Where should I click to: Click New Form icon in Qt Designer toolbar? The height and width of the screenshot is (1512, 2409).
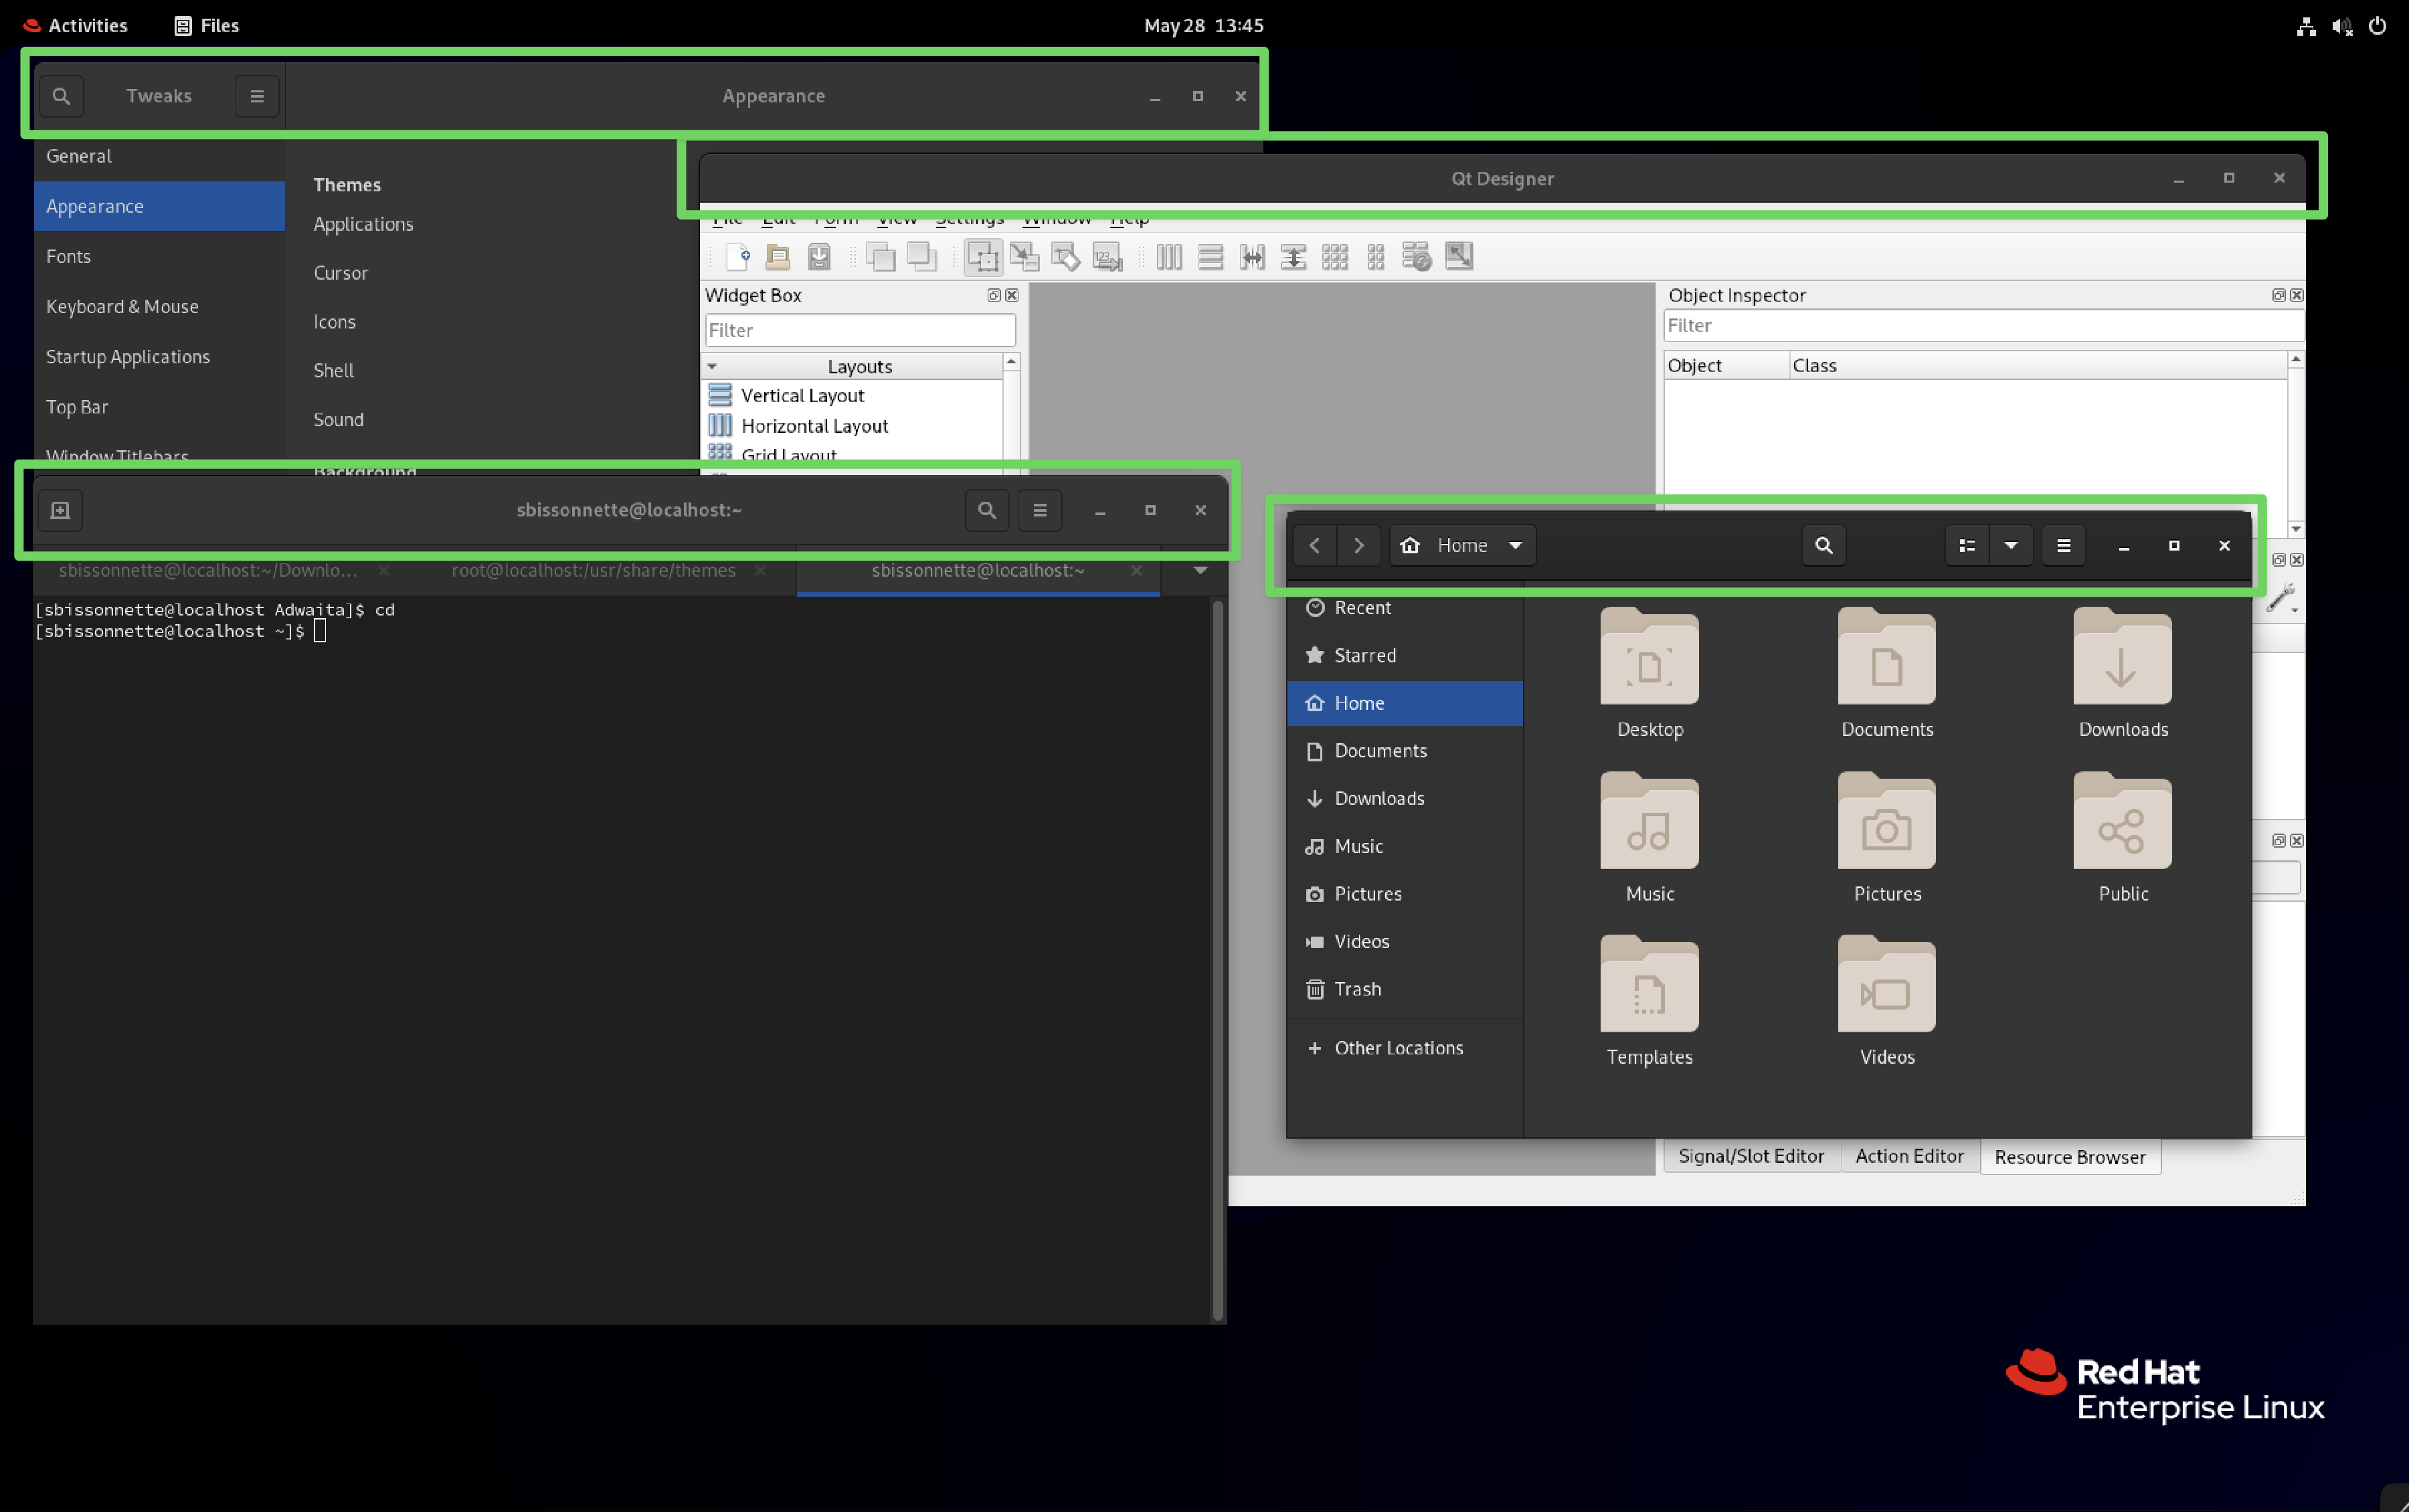(x=738, y=257)
